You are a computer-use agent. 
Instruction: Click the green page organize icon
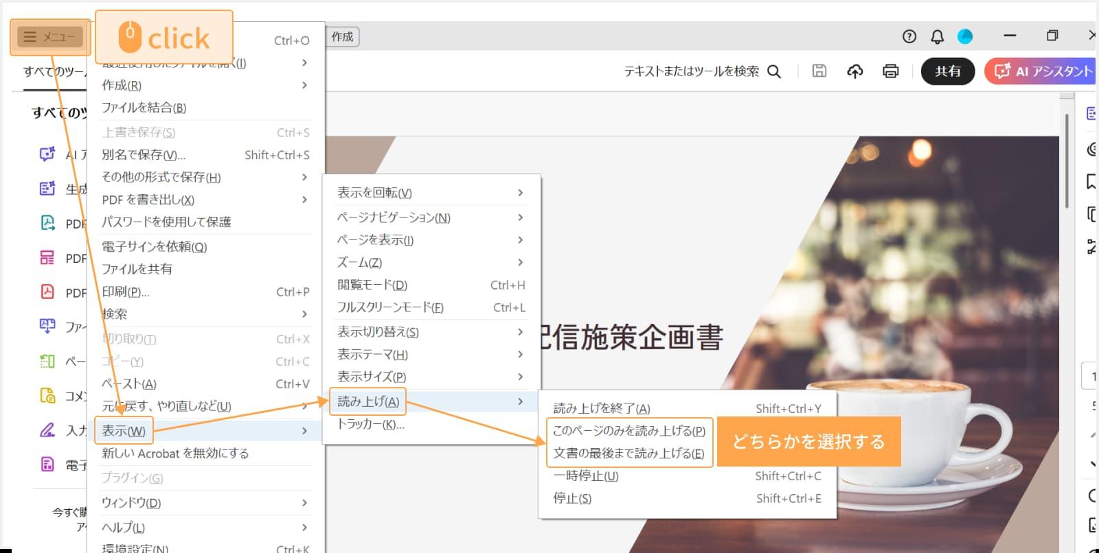click(x=47, y=361)
